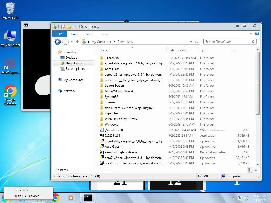Select the uxpatcher folder icon
This screenshot has height=203, width=271.
[x=101, y=113]
